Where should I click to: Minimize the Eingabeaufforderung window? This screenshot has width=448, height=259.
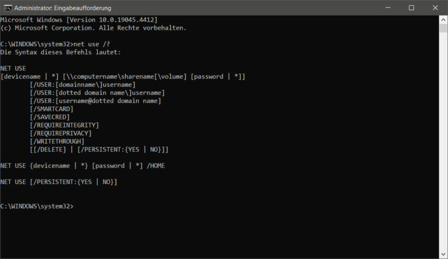388,8
